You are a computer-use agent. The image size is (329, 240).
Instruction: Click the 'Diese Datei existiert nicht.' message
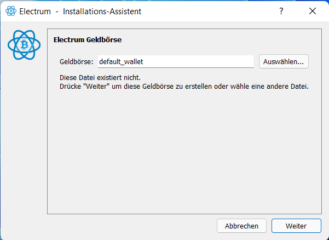pos(100,78)
